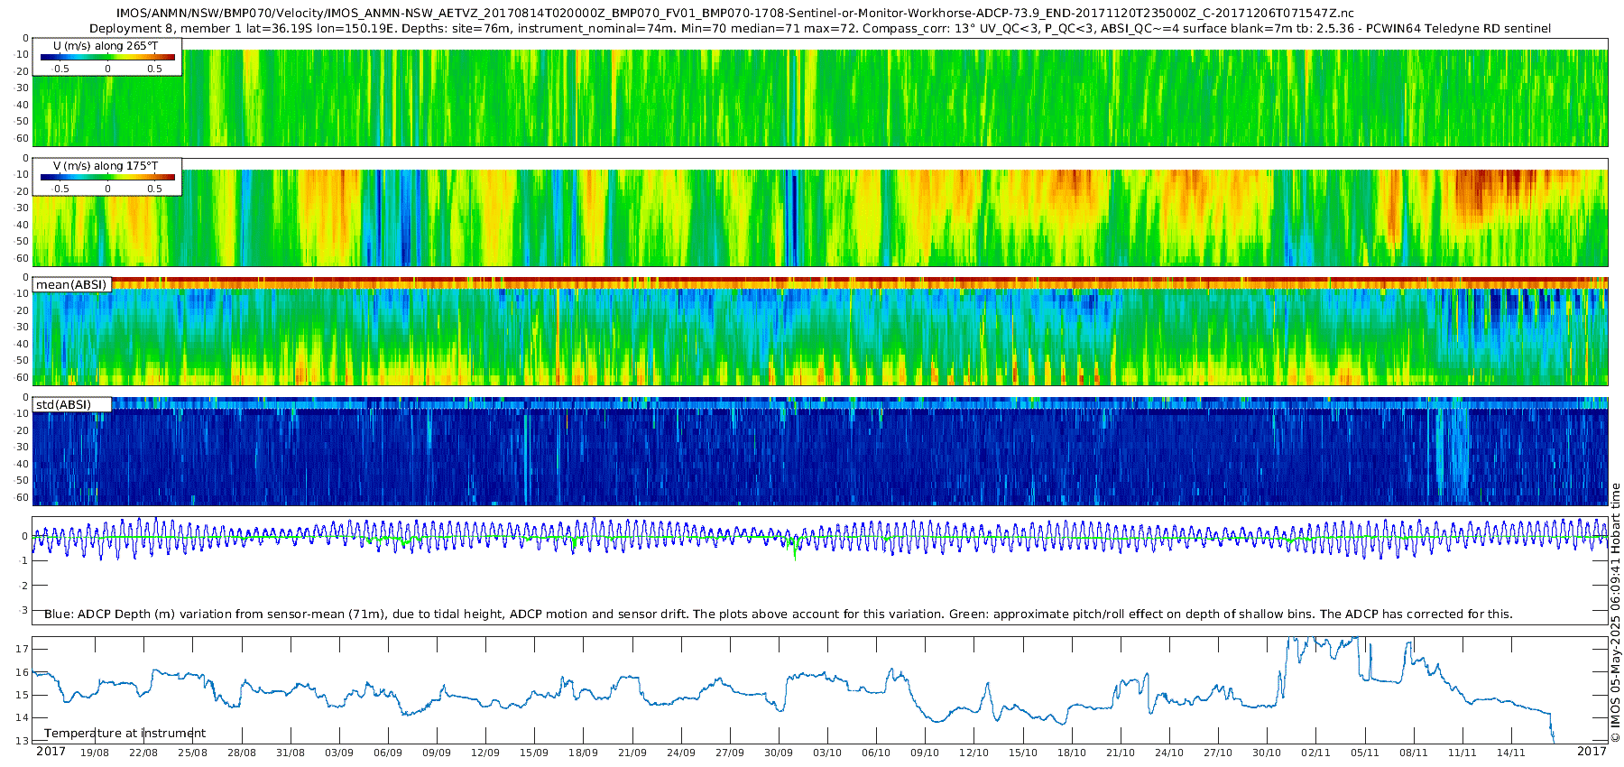
Task: Click the 17 degree temperature axis tick
Action: 23,649
